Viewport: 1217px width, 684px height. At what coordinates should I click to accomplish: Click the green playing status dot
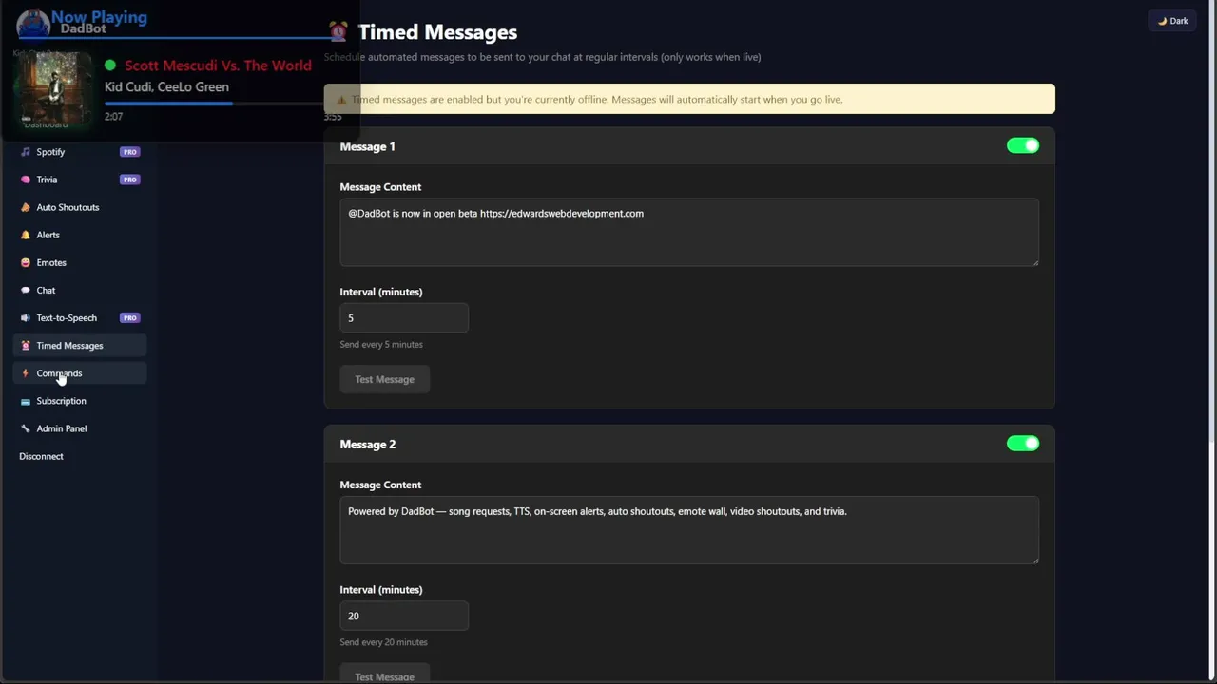[x=110, y=66]
